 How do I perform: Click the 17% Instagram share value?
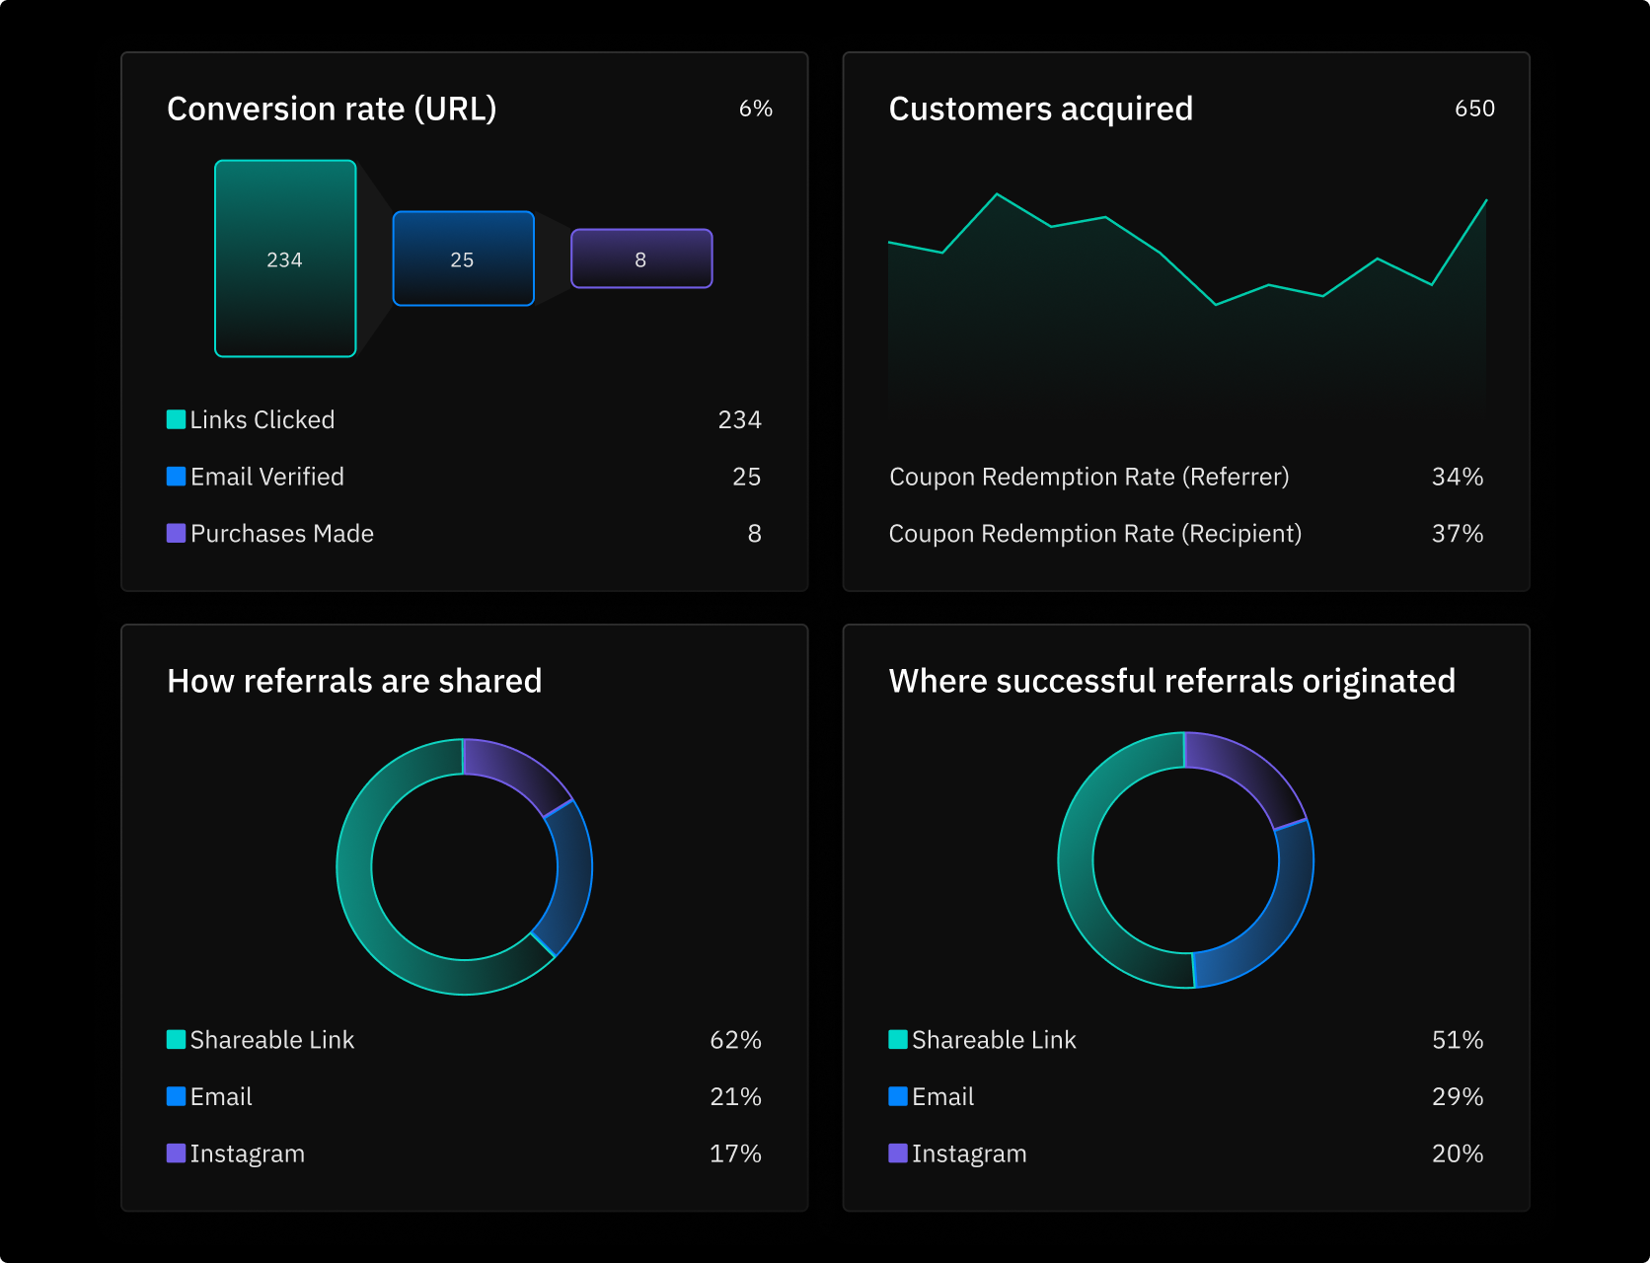[x=735, y=1153]
